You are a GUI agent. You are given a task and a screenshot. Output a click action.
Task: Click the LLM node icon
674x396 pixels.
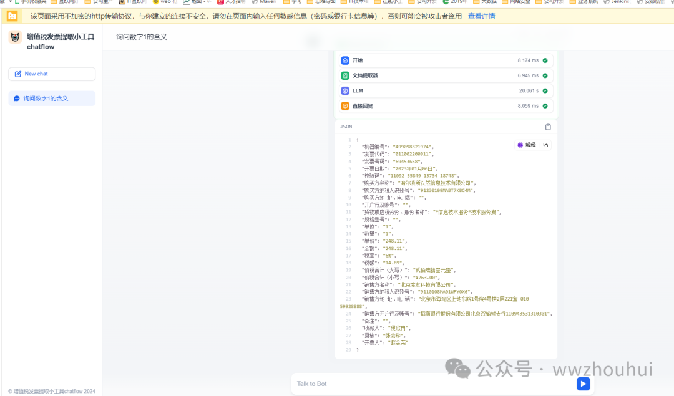pos(345,90)
